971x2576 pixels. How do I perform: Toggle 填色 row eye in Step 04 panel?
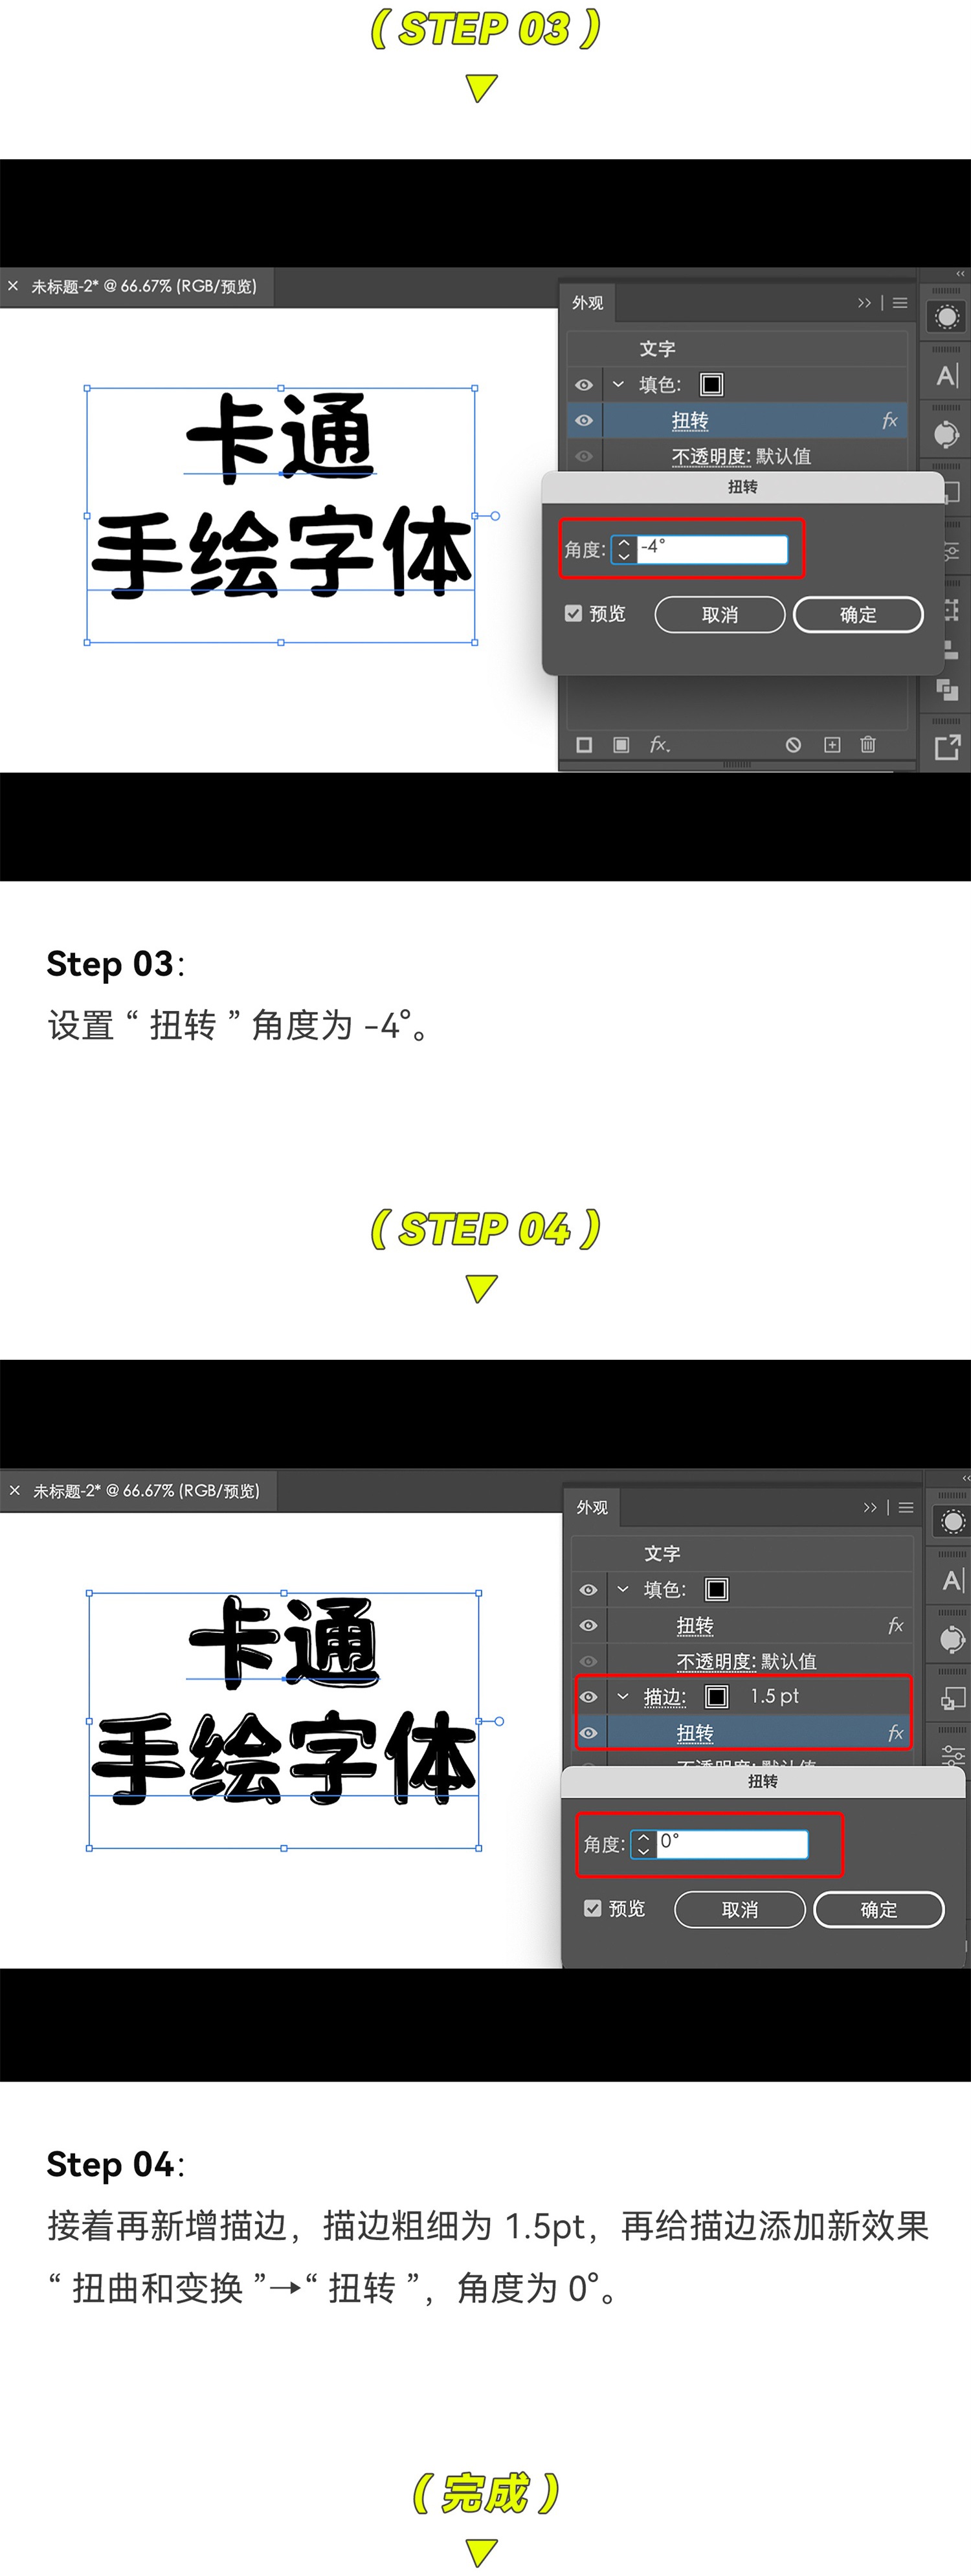point(588,1590)
